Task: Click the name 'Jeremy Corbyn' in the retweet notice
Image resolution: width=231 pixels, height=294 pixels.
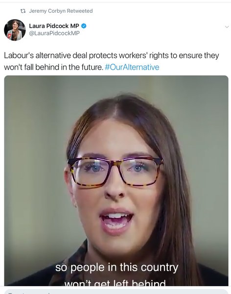Action: [47, 11]
